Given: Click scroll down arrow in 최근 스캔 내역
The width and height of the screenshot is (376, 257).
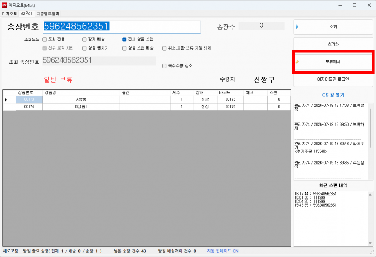Looking at the screenshot, I should (370, 243).
